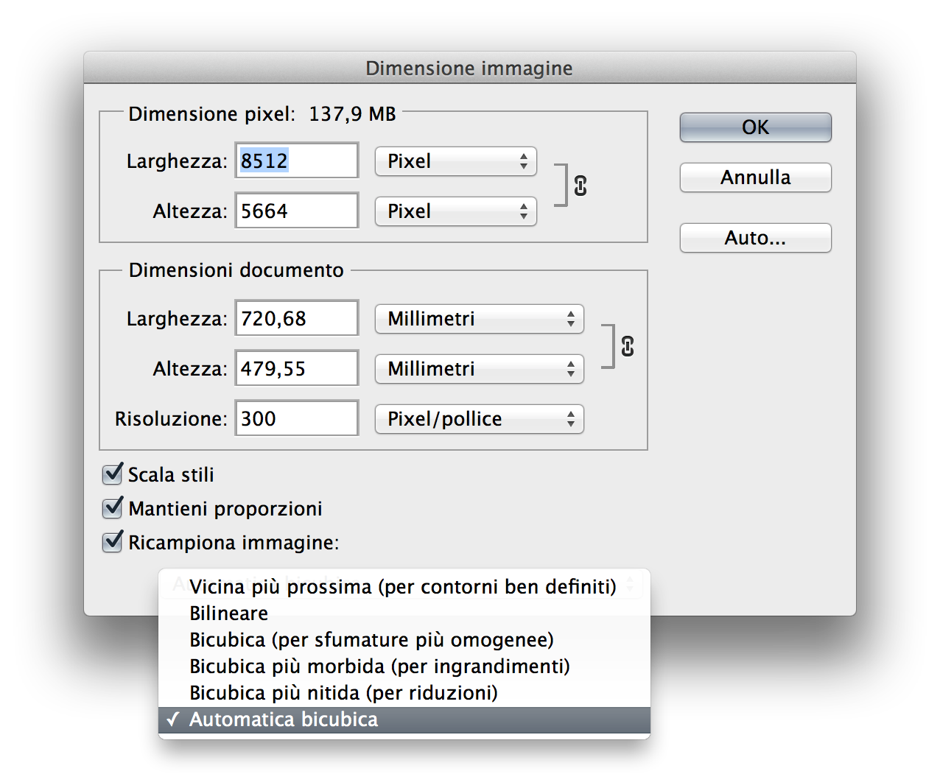Uncheck the Ricampiona immagine option

tap(112, 543)
